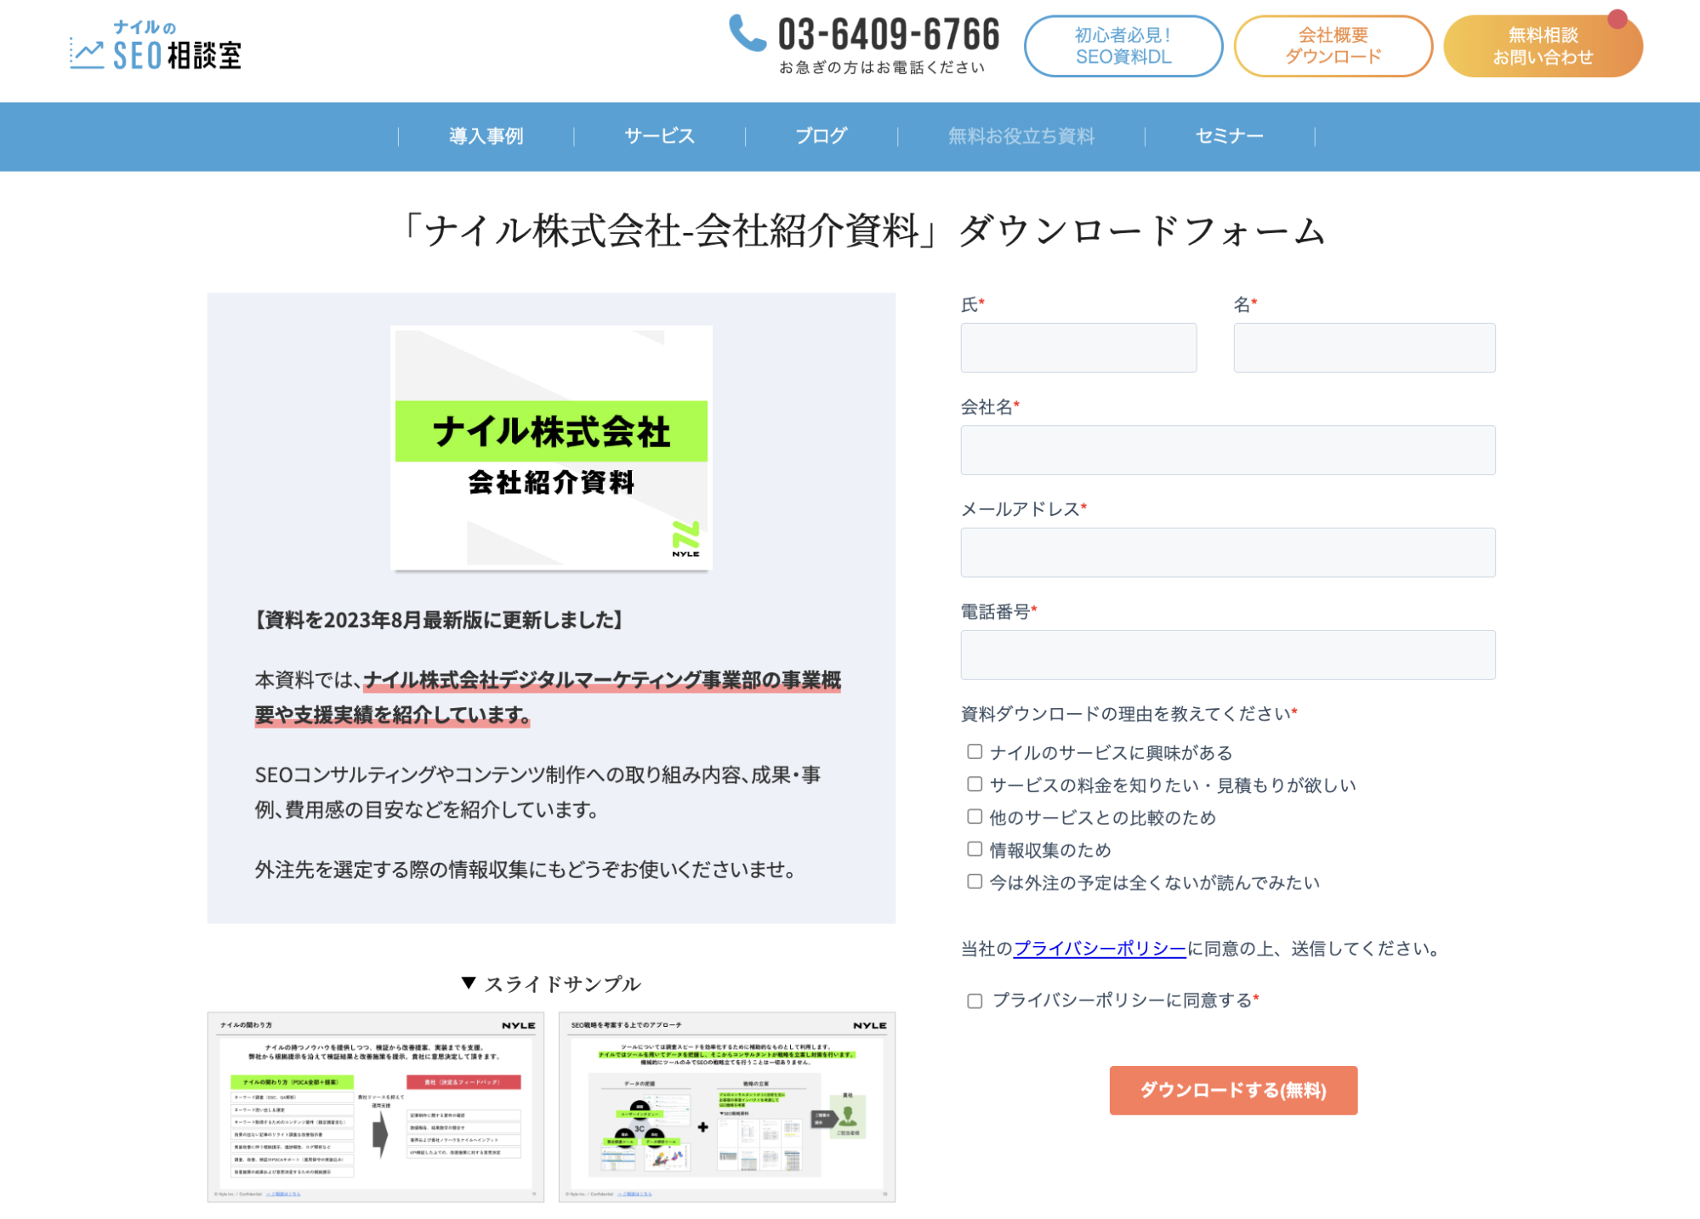Image resolution: width=1700 pixels, height=1219 pixels.
Task: Focus the メールアドレス input field
Action: pyautogui.click(x=1228, y=553)
